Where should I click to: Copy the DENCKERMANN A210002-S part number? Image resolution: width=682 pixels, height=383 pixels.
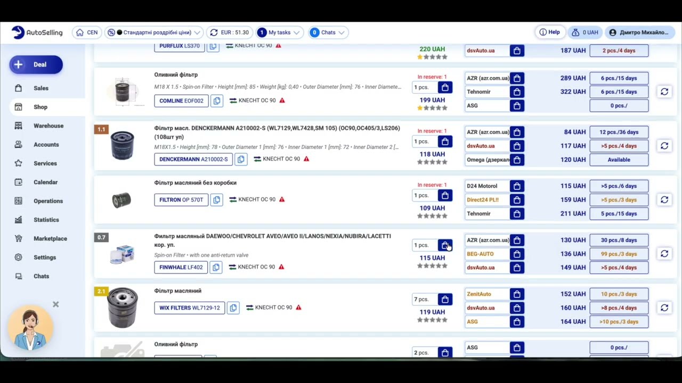(241, 159)
